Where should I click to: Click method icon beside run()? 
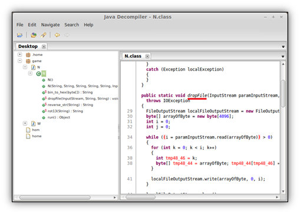44,118
